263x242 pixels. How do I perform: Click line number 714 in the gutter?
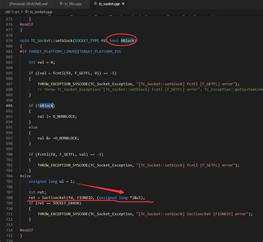tap(9, 230)
